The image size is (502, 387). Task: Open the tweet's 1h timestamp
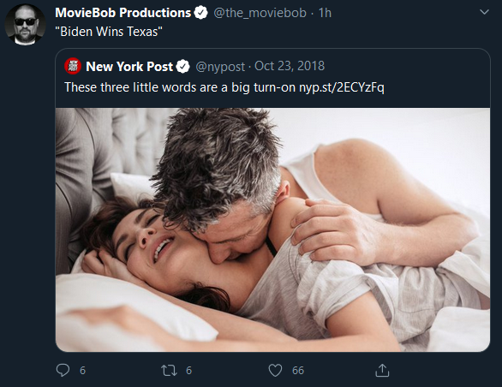325,13
